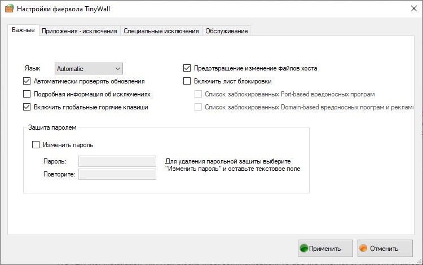Uncheck Предотвращение изменение файлов хоста
Screen dimensions: 423x265
[x=187, y=68]
